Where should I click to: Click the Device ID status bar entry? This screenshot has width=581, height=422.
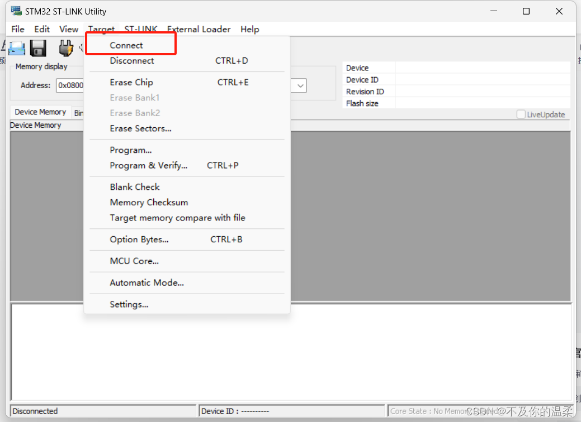291,411
